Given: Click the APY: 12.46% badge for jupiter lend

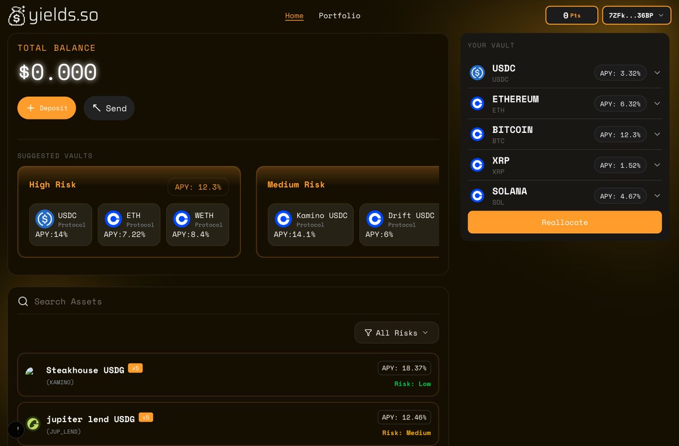Looking at the screenshot, I should 405,417.
